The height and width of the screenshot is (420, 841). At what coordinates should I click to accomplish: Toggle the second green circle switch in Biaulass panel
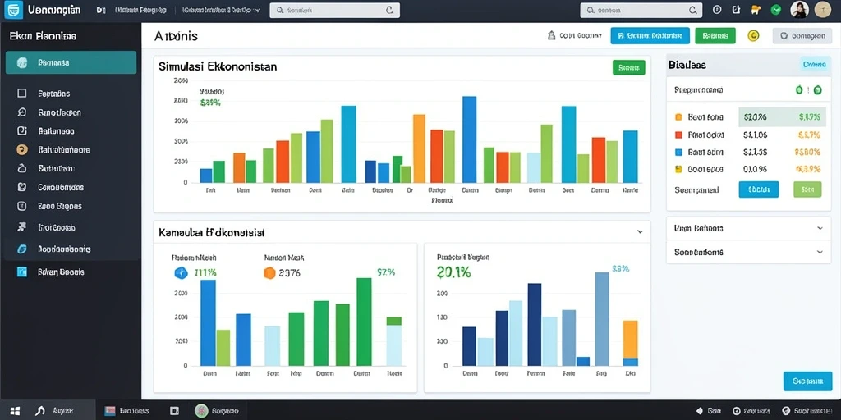point(817,90)
